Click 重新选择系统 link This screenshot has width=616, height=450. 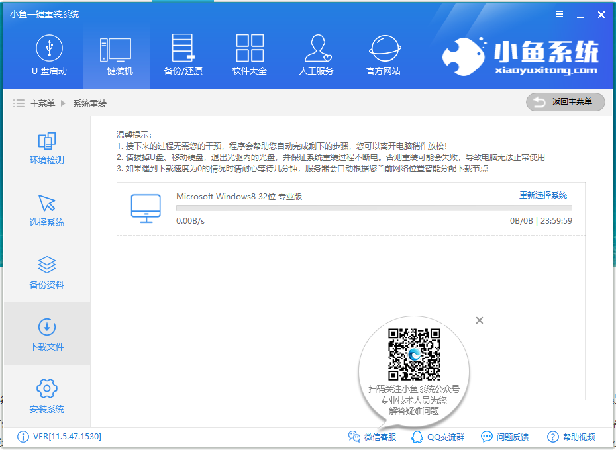543,195
